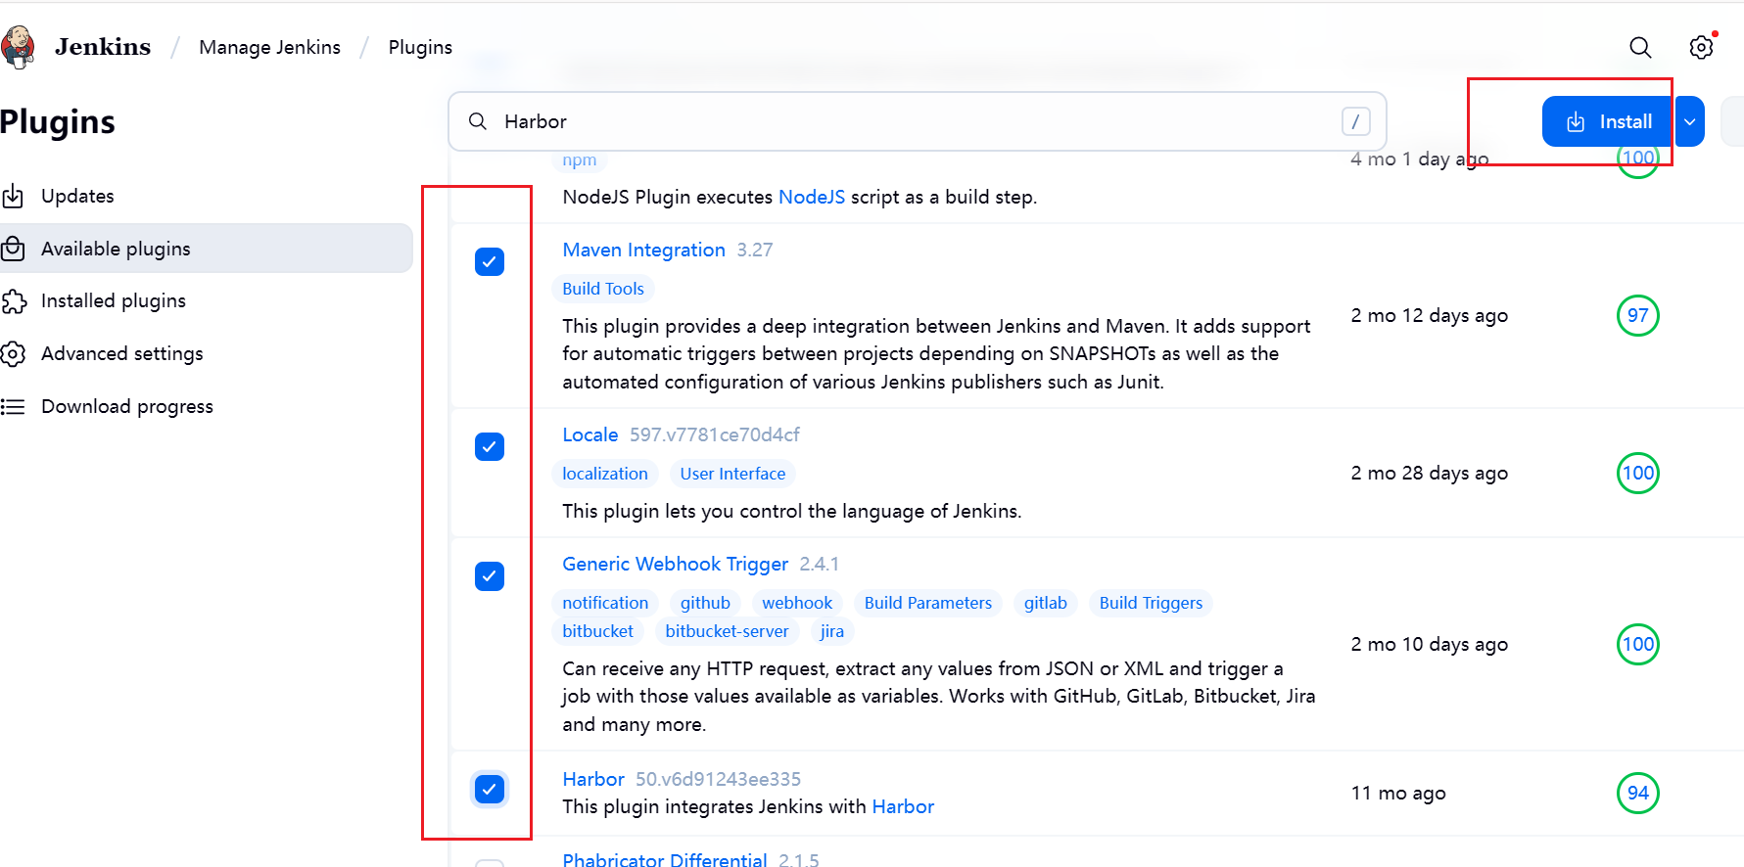Click the bitbucket-server tag
Viewport: 1744px width, 867px height.
coord(727,631)
